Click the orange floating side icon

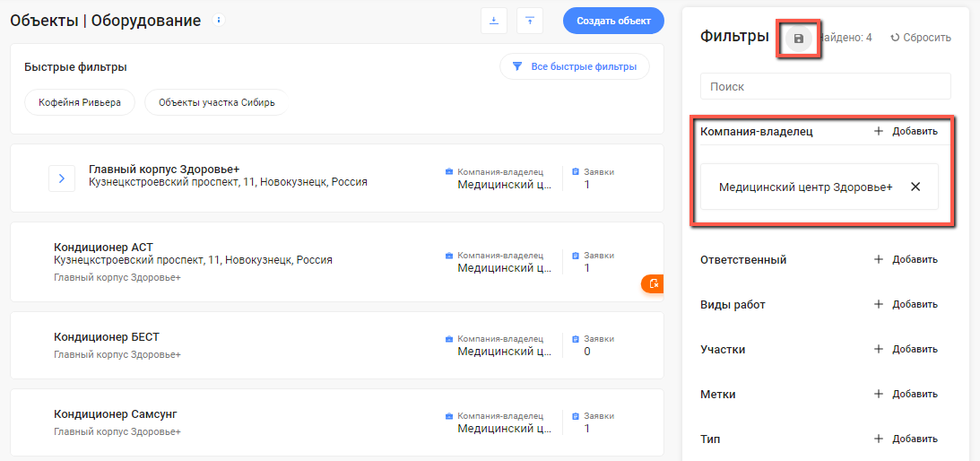pyautogui.click(x=653, y=284)
